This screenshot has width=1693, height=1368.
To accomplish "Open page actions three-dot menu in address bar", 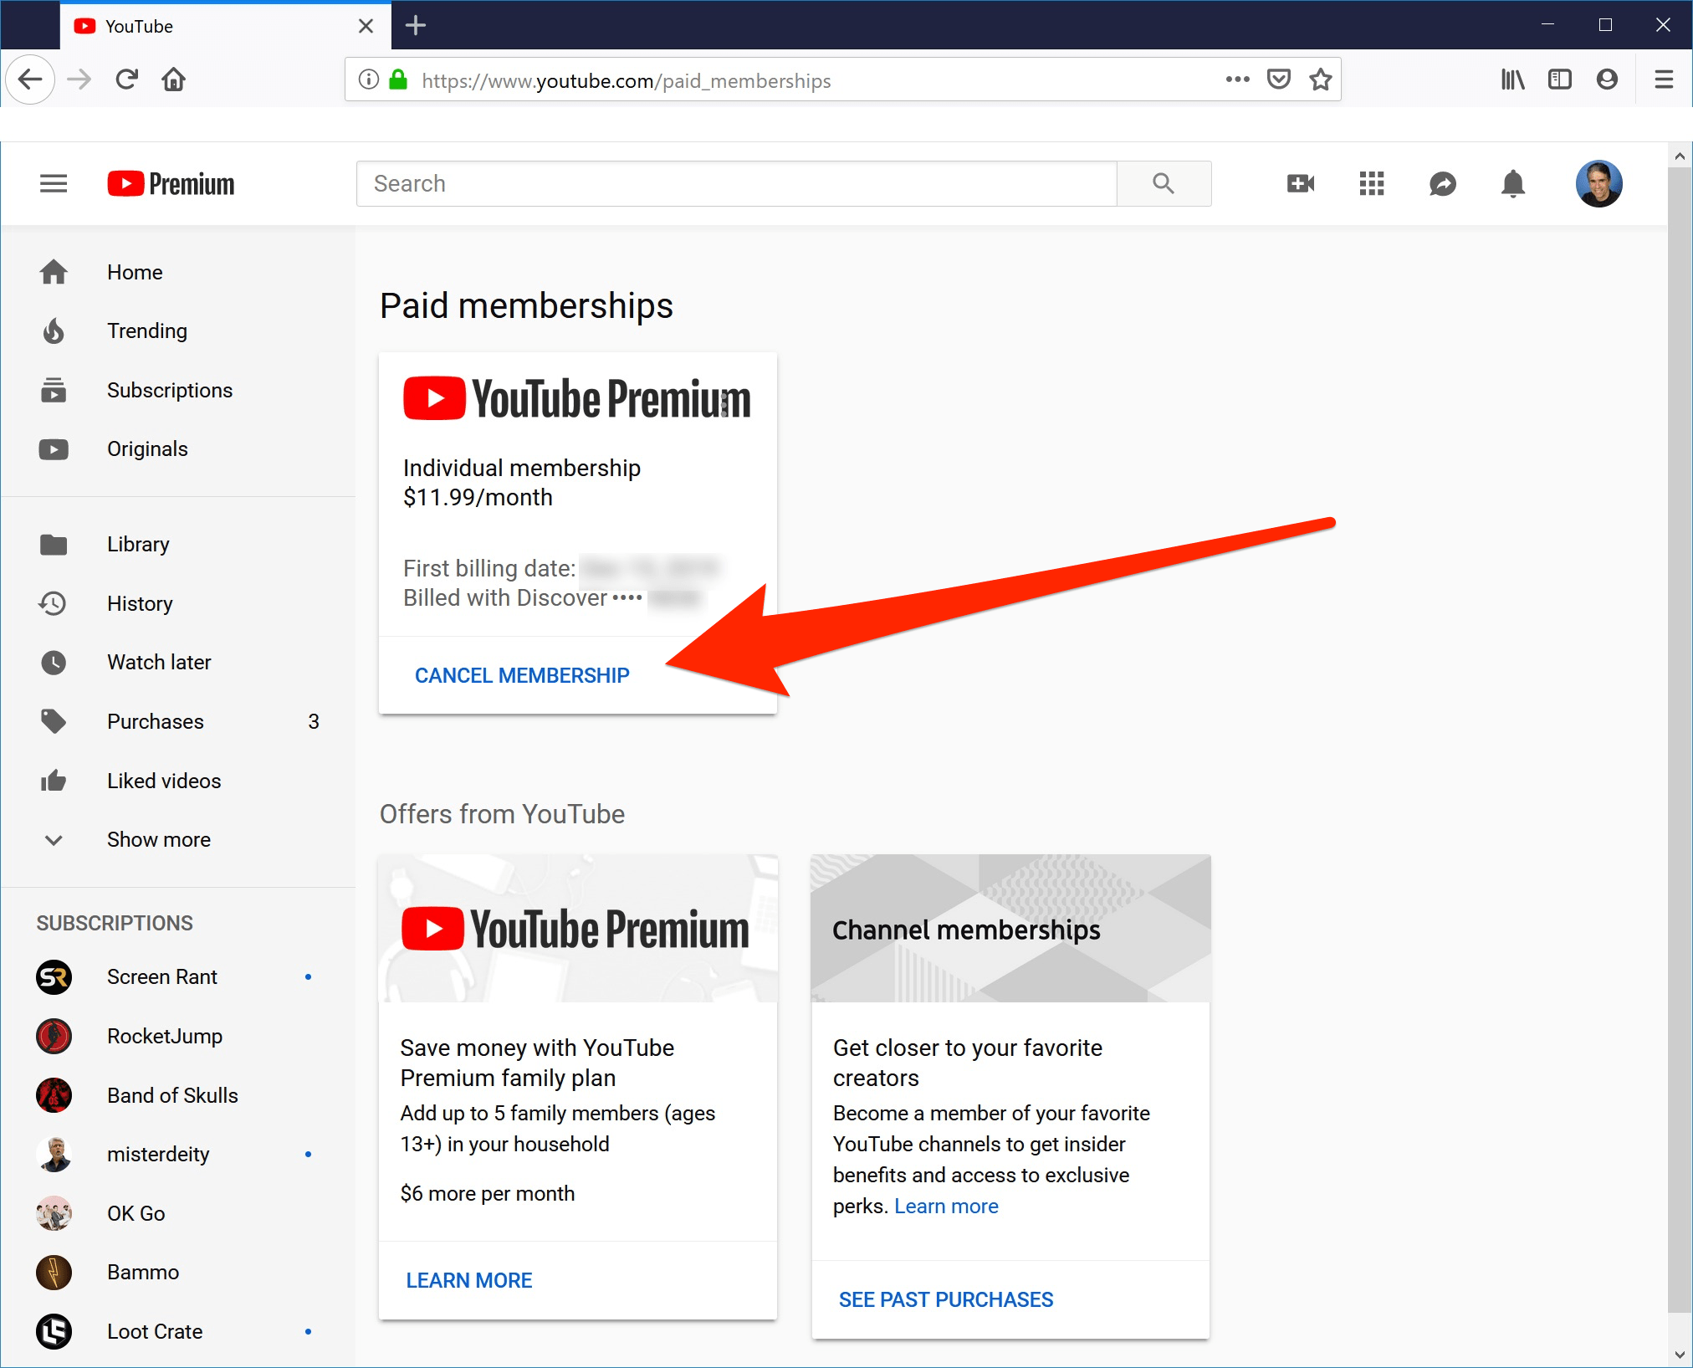I will tap(1237, 79).
